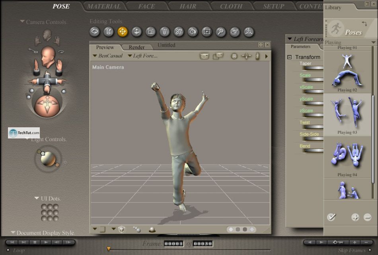378x255 pixels.
Task: Select the Magnifier view tool
Action: [x=220, y=31]
